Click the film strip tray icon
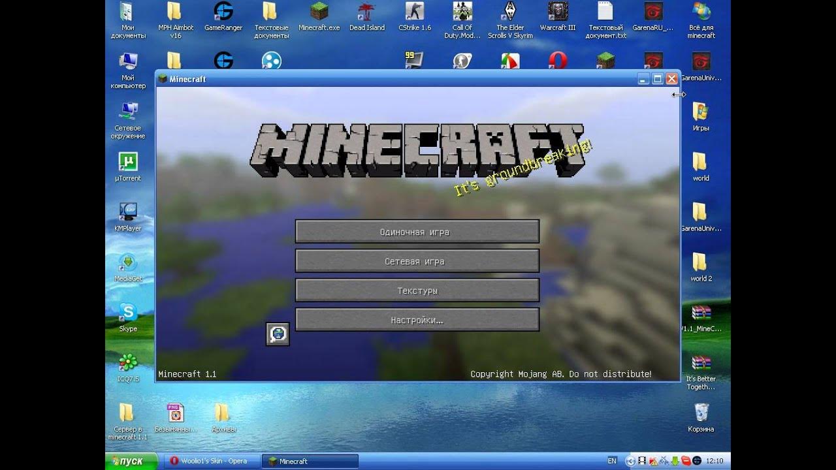 (x=641, y=461)
